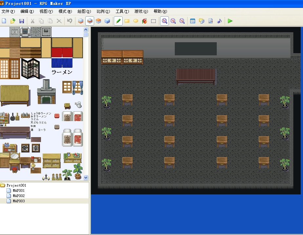This screenshot has height=235, width=303.
Task: Click the Paste clipboard icon
Action: point(50,21)
